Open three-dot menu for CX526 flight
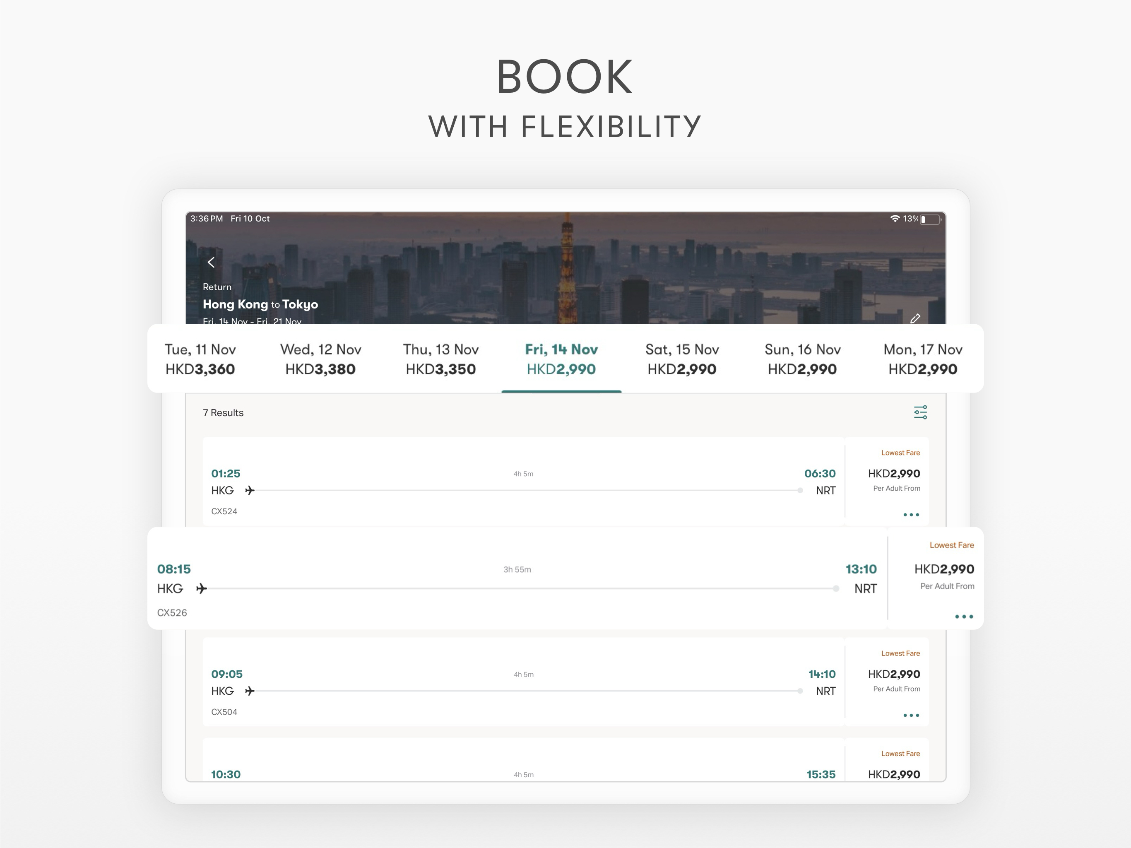1131x848 pixels. 964,616
